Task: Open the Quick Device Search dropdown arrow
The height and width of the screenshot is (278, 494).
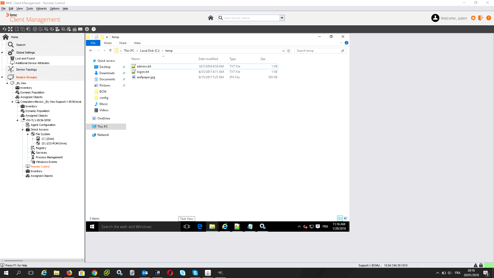Action: pos(282,18)
